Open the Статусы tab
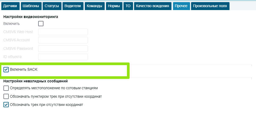Viewport: 256px width, 121px height. 52,6
